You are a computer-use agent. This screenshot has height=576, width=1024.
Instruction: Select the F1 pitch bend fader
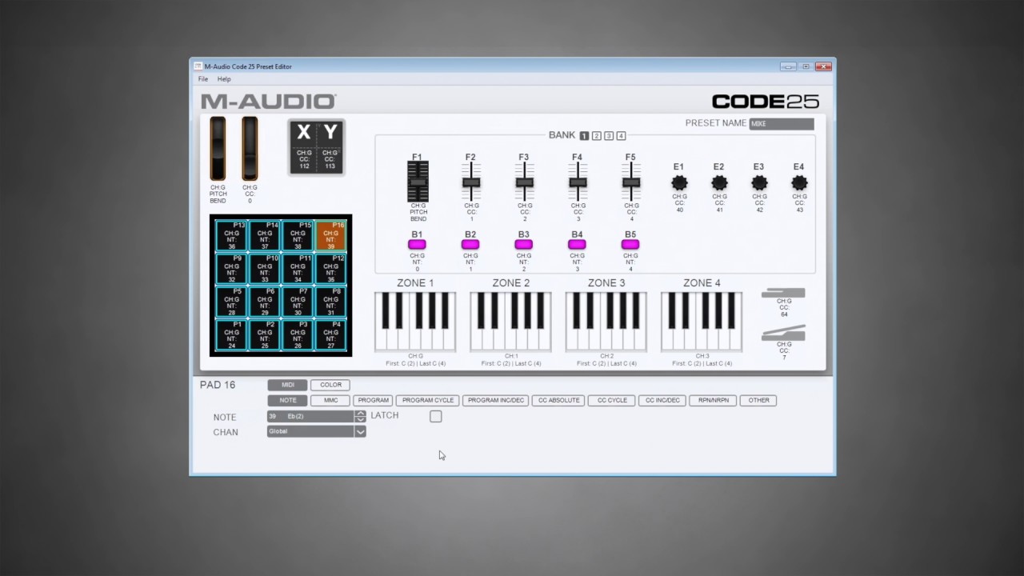418,182
